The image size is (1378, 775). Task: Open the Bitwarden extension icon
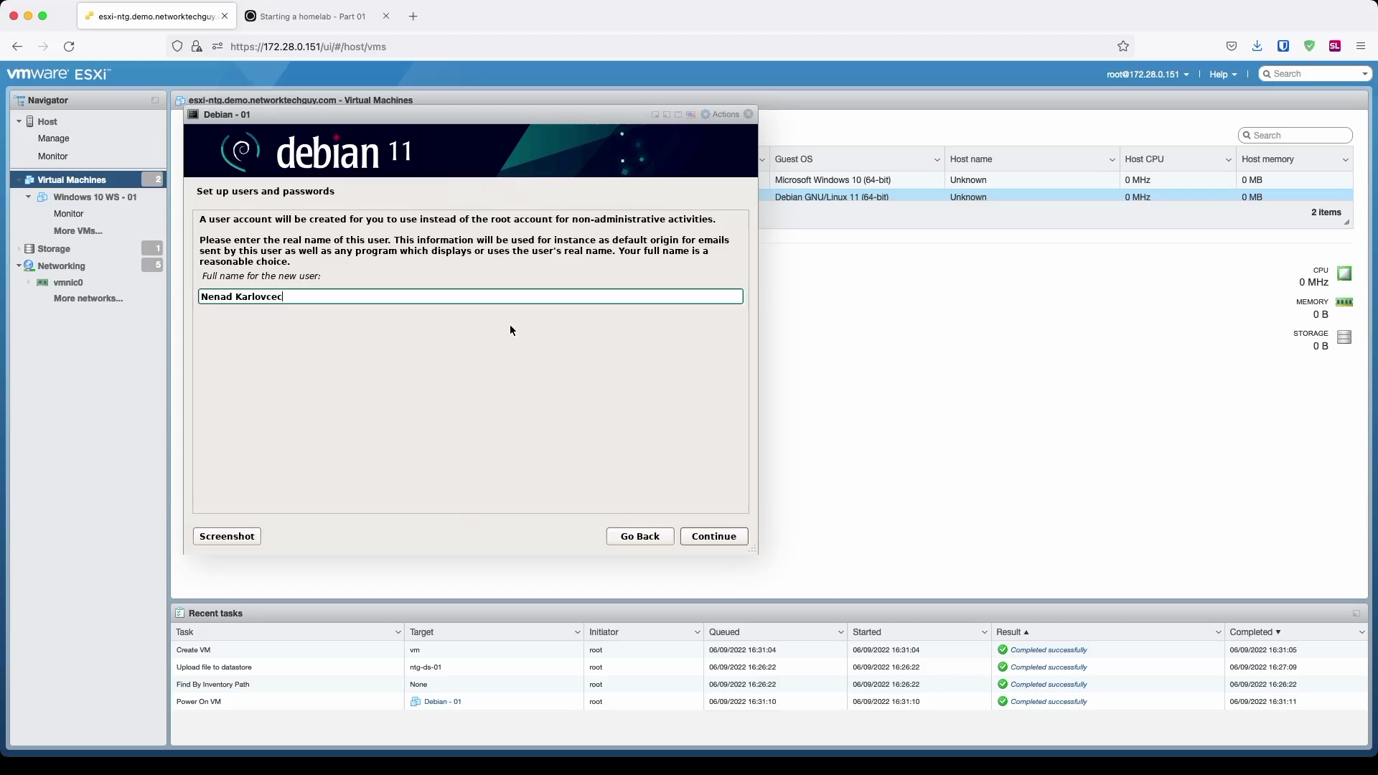(1283, 47)
